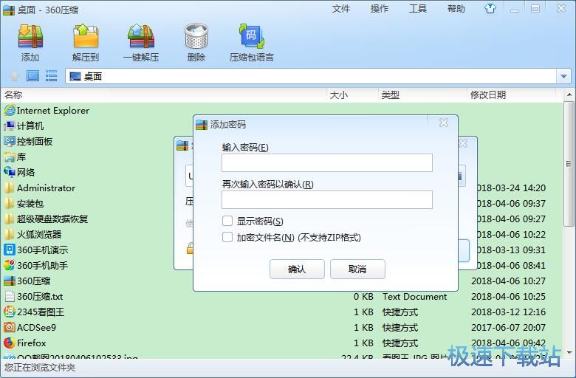Select the 一键解压 one-click extract icon

tap(141, 37)
